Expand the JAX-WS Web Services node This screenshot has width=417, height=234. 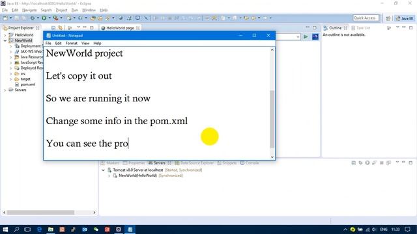pos(10,52)
